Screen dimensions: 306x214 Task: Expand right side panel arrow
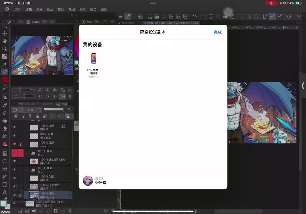click(303, 86)
